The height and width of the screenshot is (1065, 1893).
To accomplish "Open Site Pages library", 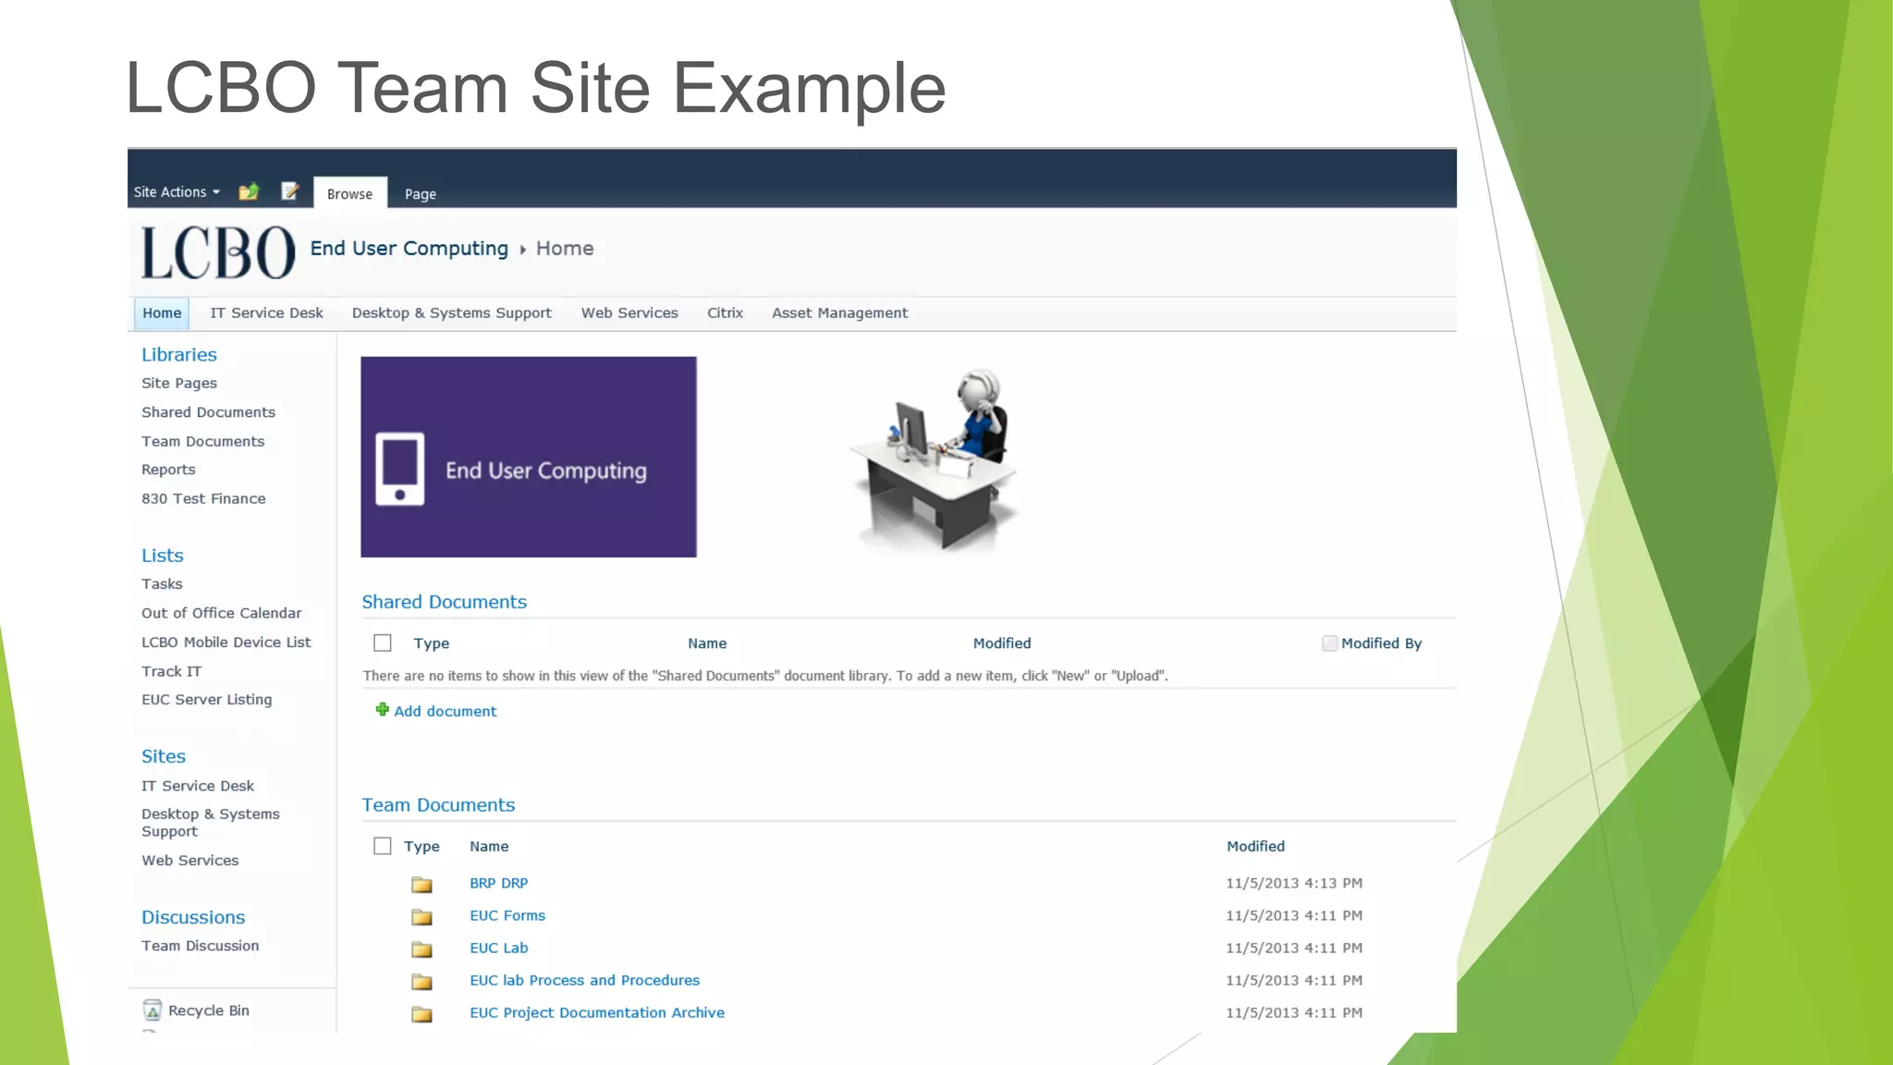I will (x=179, y=384).
